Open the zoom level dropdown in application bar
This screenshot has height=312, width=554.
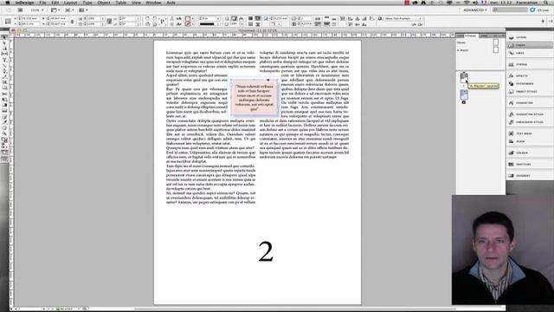pyautogui.click(x=37, y=10)
